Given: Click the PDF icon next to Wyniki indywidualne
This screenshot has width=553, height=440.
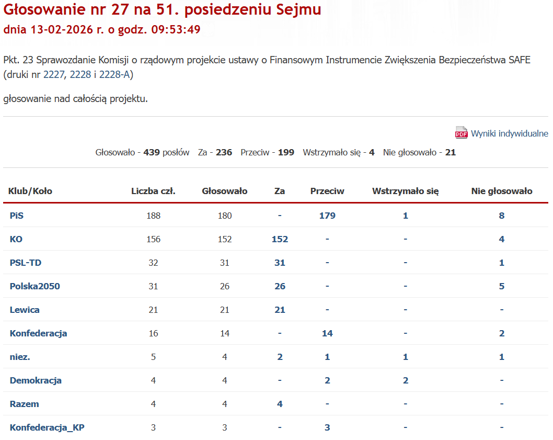Looking at the screenshot, I should tap(460, 133).
